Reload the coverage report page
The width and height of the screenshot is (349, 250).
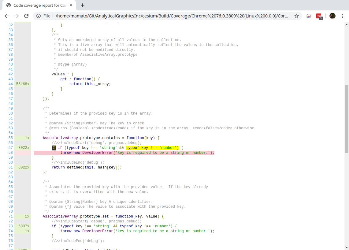pos(26,16)
